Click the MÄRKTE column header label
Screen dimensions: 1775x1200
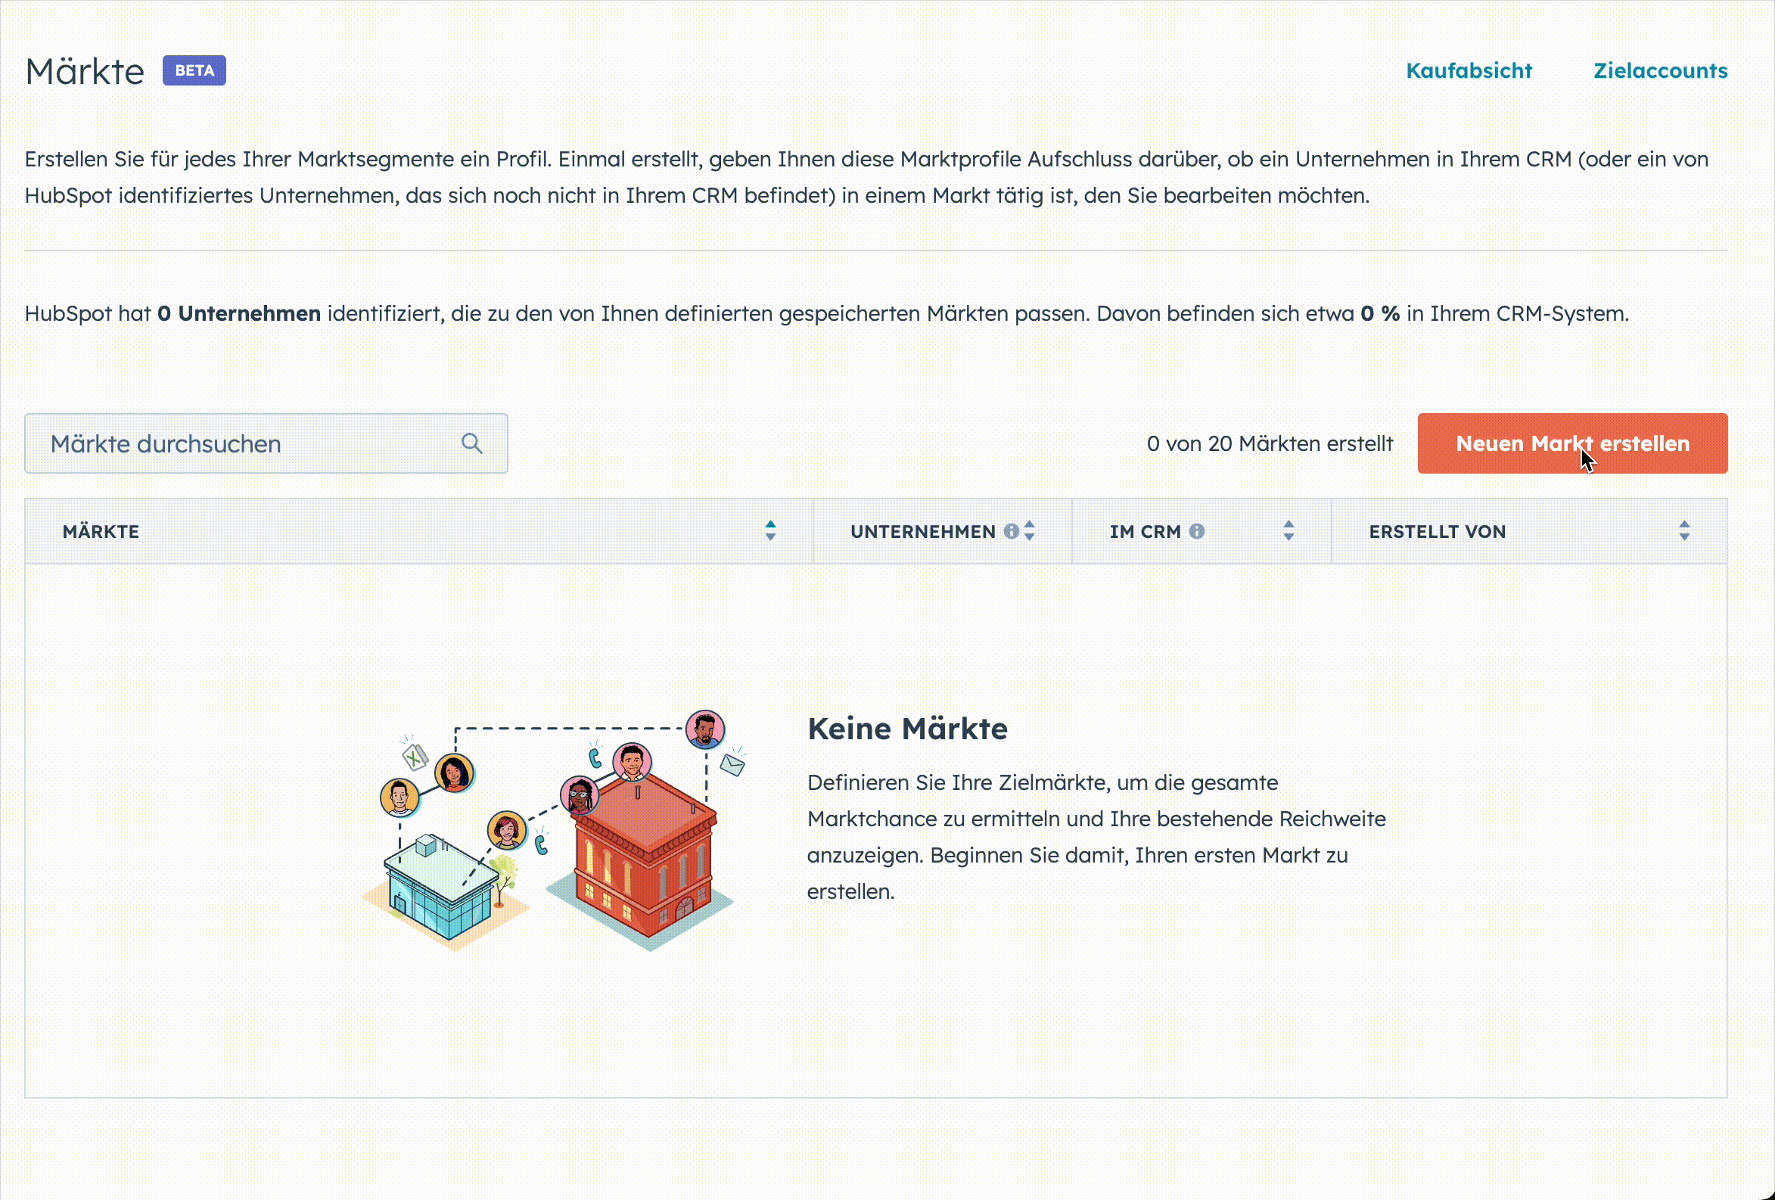pos(101,532)
